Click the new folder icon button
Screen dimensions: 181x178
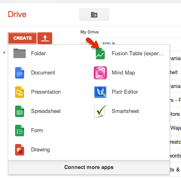(94, 15)
